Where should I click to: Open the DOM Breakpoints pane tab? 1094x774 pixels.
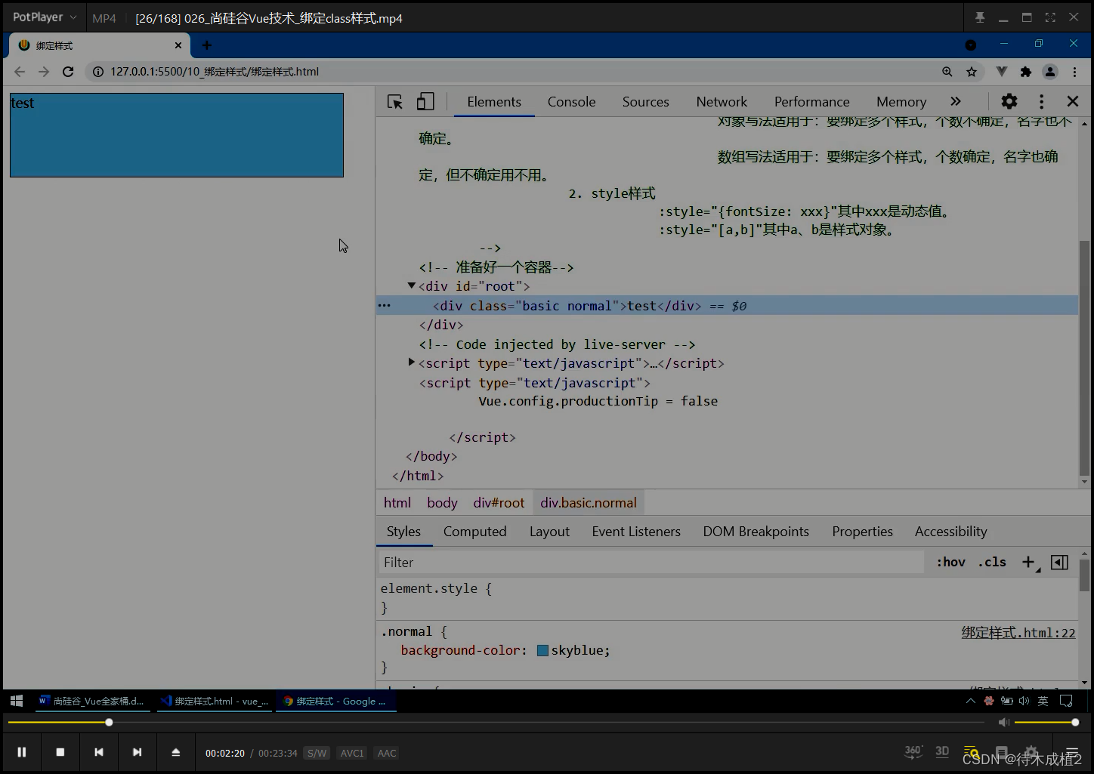coord(756,532)
